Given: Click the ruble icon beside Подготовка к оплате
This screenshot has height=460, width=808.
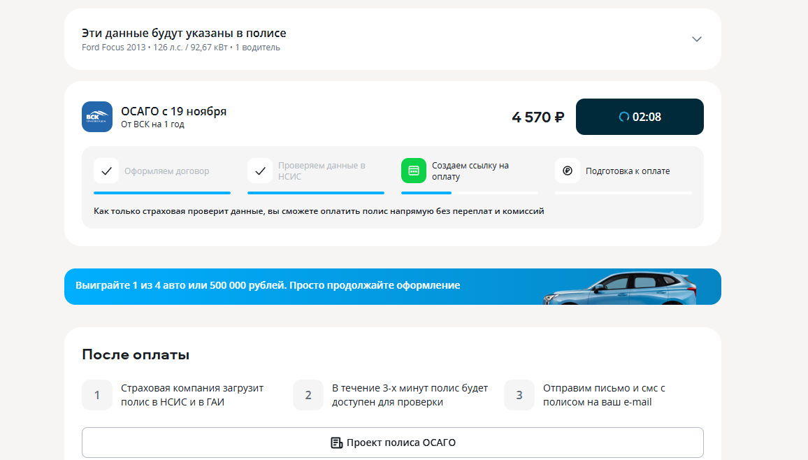Looking at the screenshot, I should point(568,171).
